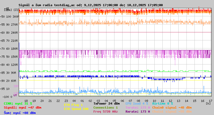Viewport: 214px width, 115px height.
Task: Click the "03" hour tick label
Action: click(98, 101)
